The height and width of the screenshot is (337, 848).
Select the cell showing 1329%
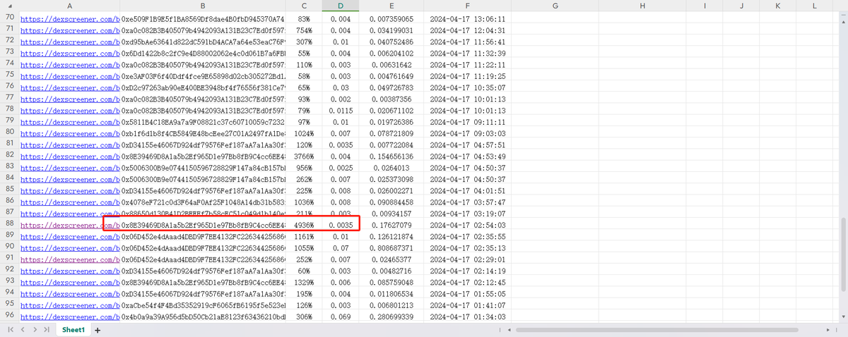304,283
